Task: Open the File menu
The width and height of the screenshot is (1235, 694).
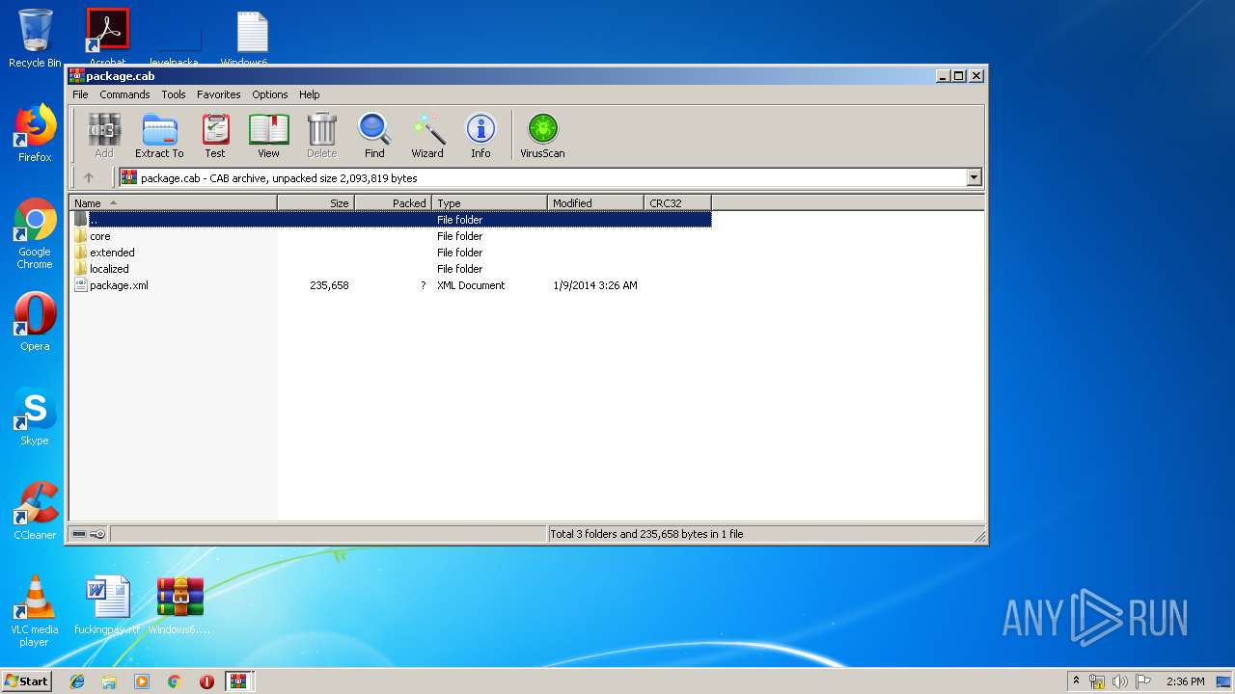Action: [80, 94]
